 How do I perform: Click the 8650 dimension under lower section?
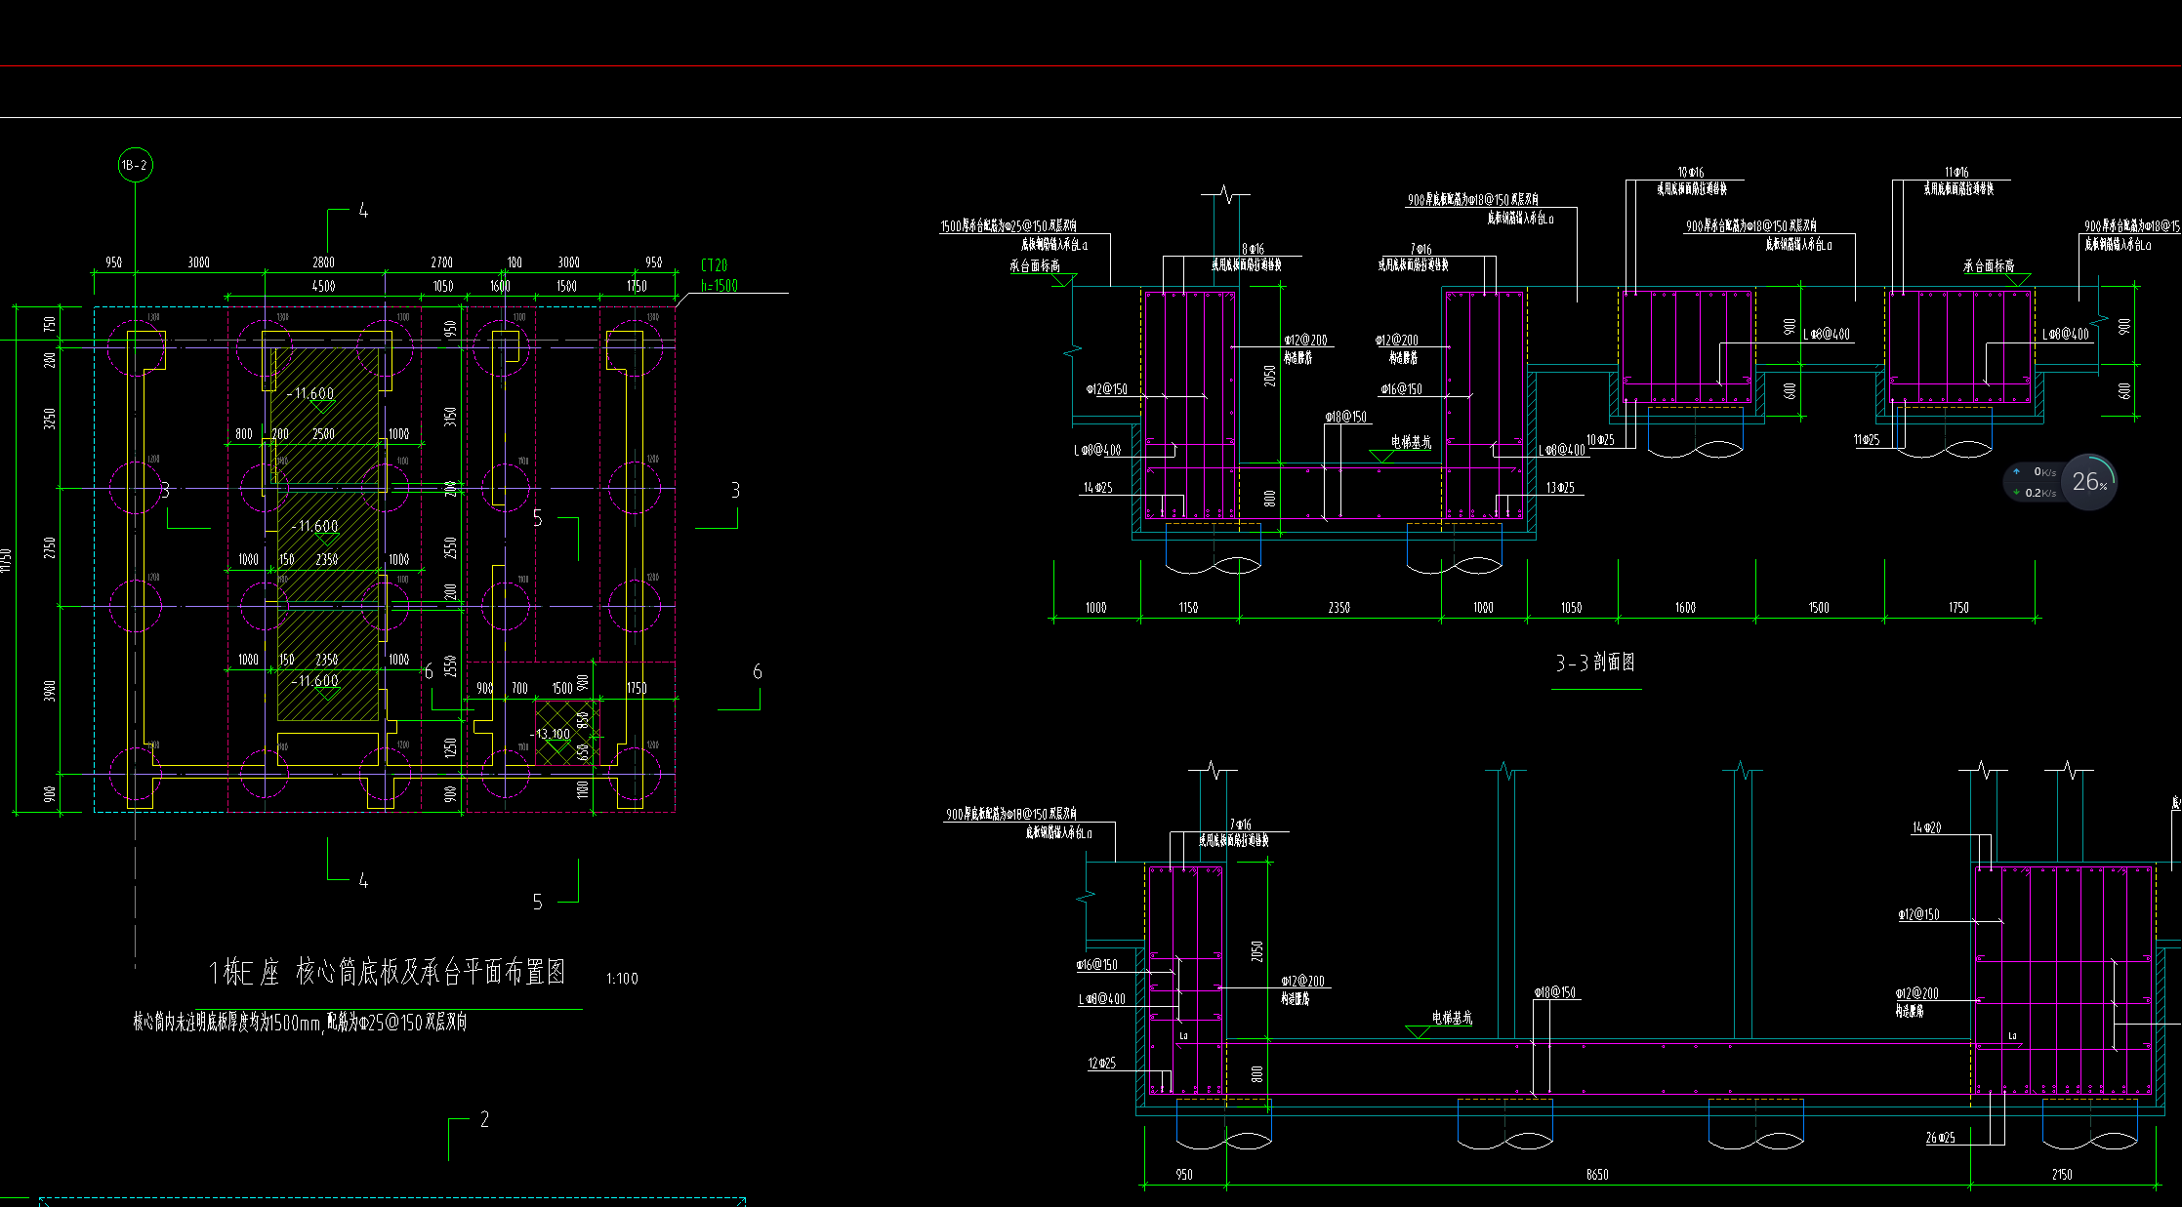pyautogui.click(x=1597, y=1175)
